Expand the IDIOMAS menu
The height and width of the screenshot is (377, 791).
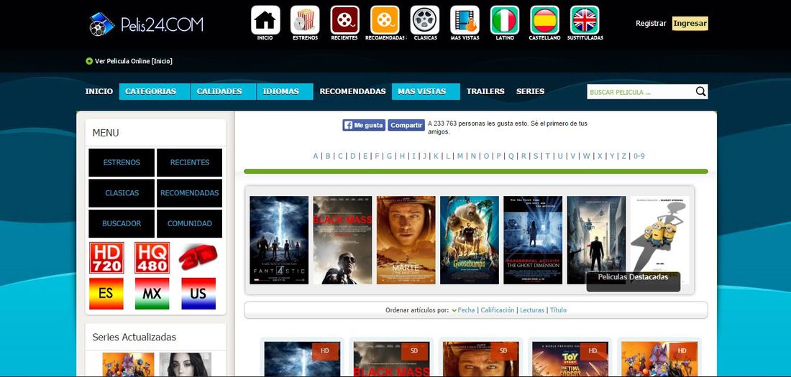click(x=285, y=91)
